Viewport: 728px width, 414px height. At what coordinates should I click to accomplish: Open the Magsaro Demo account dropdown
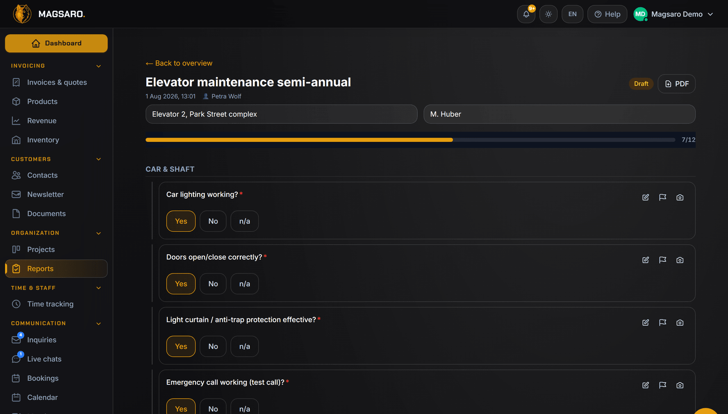tap(674, 14)
